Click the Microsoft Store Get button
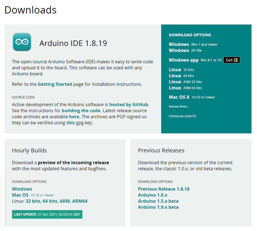257x231 pixels. (x=231, y=60)
